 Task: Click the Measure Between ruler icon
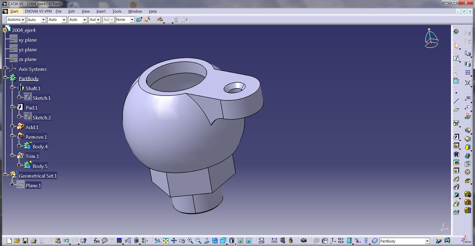(274, 241)
